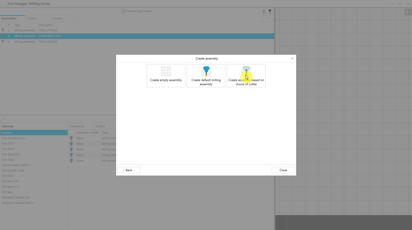The height and width of the screenshot is (230, 412).
Task: Choose Create default milling assembly
Action: 206,76
